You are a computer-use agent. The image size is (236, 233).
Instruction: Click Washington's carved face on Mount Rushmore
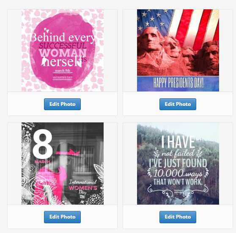[x=151, y=40]
